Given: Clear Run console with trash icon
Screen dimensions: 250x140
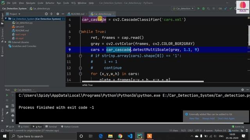Looking at the screenshot, I should click(13, 121).
